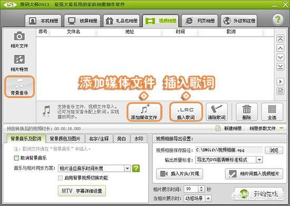
Task: Click the list document icon below play
Action: coord(280,91)
